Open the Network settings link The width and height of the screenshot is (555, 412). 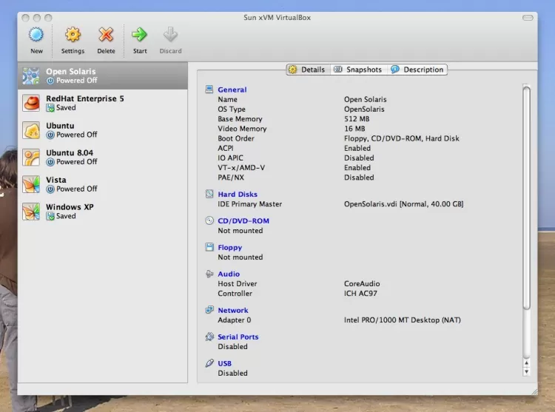233,311
